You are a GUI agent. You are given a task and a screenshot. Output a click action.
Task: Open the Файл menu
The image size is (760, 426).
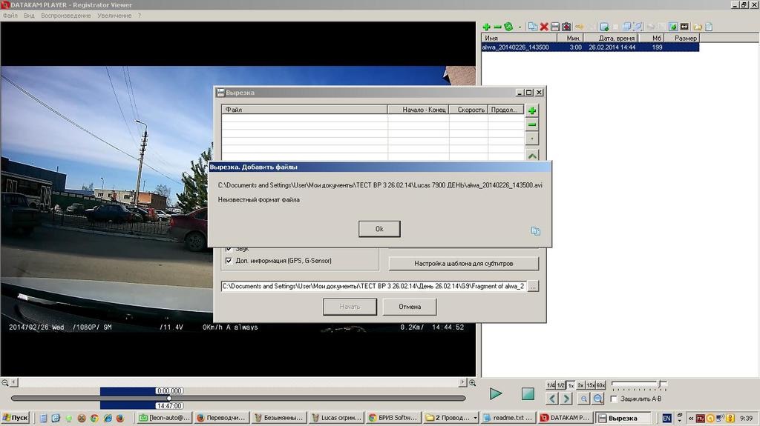coord(10,16)
